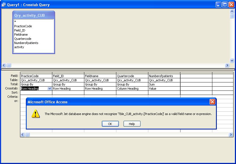The image size is (236, 164).
Task: Select activity in the Qry_activity_CUB field list
Action: [19, 47]
